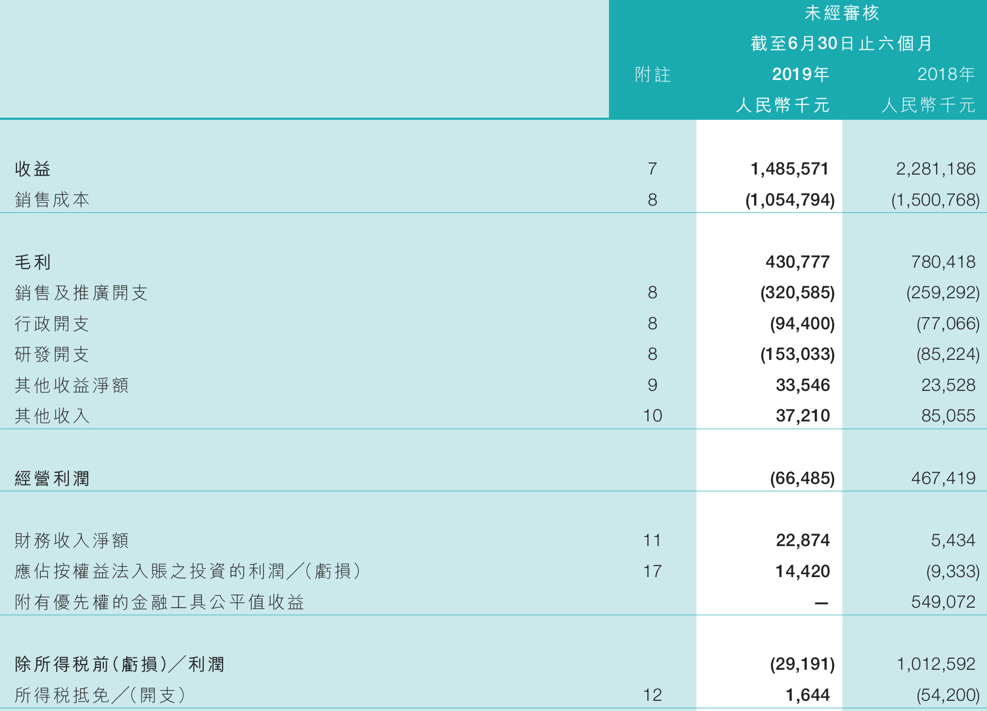Select gross profit value 430,777
Screen dimensions: 987x711
797,262
